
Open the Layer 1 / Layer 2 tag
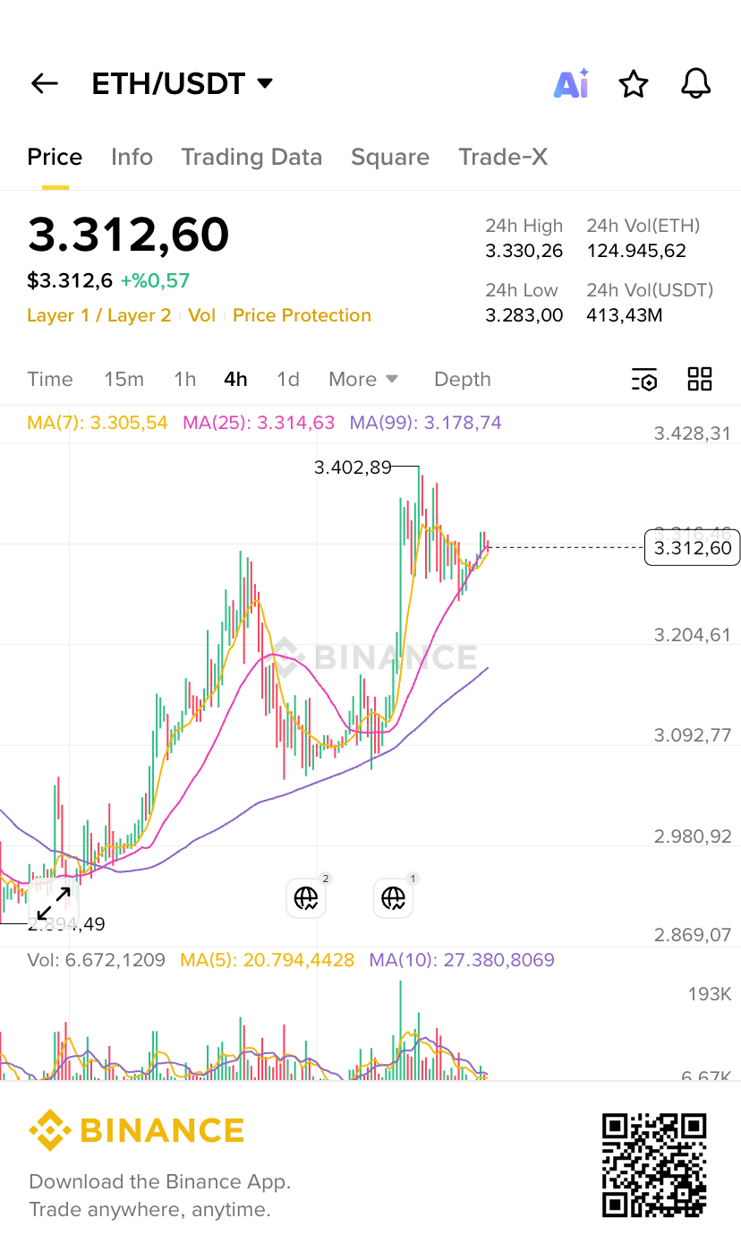98,316
